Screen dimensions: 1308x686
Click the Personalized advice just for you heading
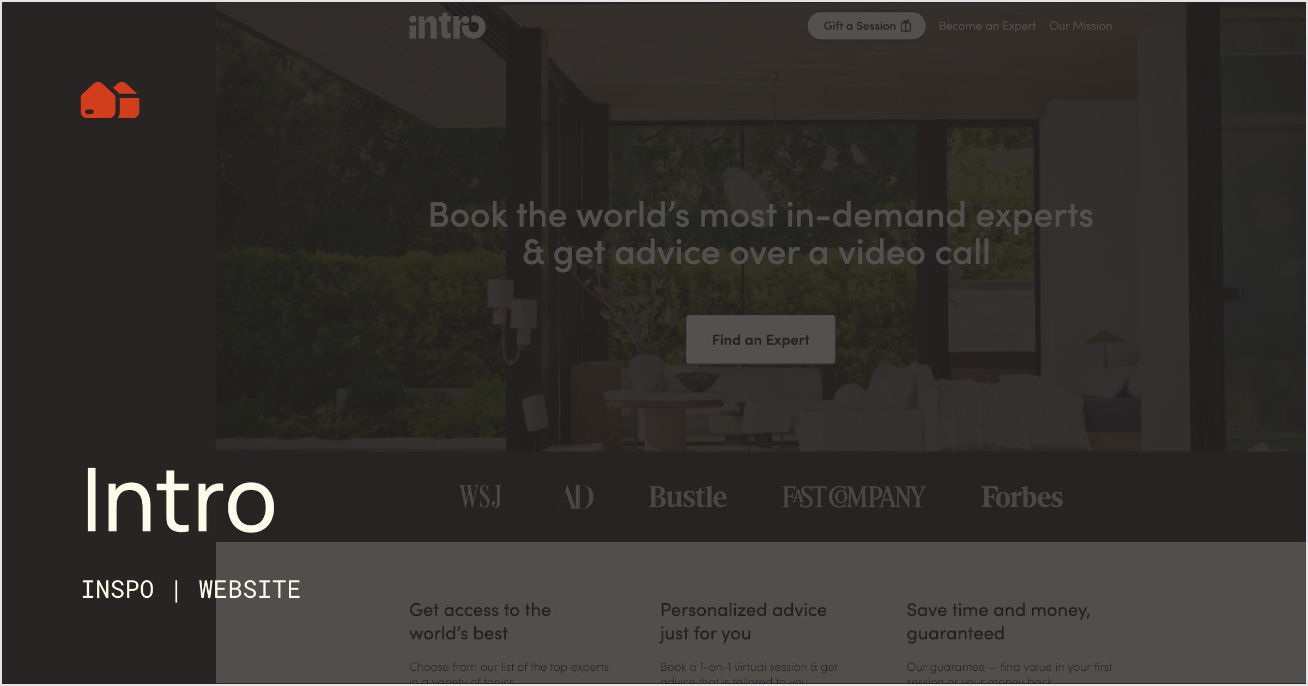coord(743,621)
